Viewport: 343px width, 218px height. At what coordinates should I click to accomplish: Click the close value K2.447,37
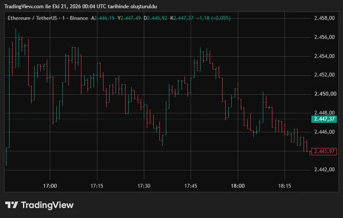click(x=182, y=18)
